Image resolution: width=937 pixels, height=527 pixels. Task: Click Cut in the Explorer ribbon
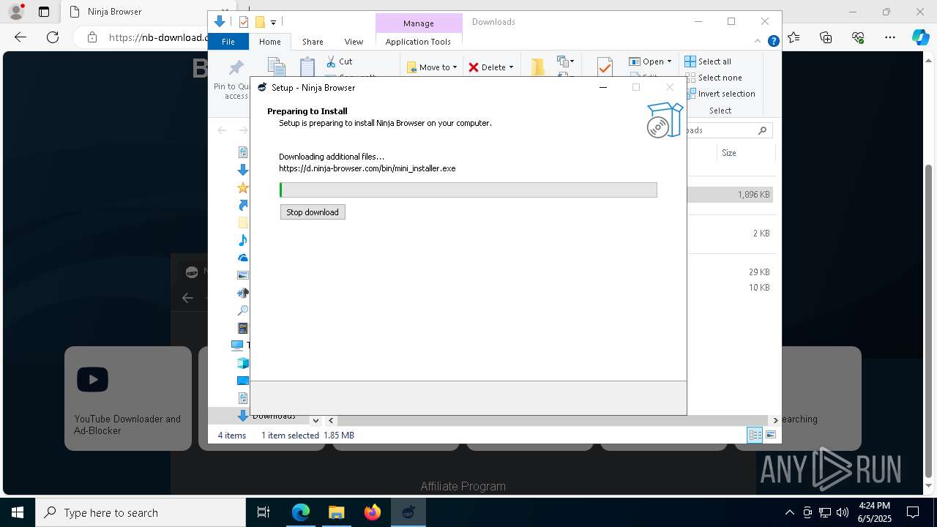[339, 61]
